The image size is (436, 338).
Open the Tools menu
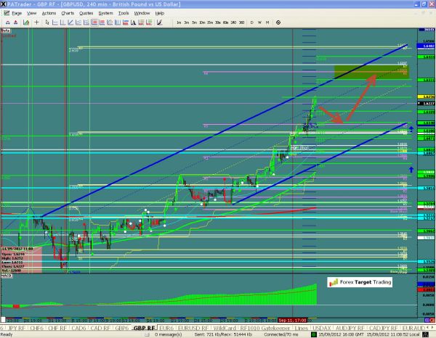click(125, 13)
